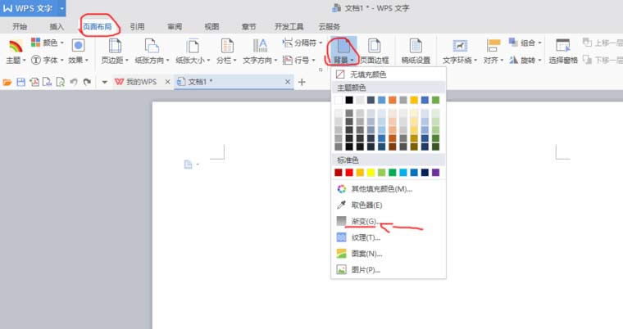623x329 pixels.
Task: Click the 下移一层 send backward button
Action: (603, 60)
